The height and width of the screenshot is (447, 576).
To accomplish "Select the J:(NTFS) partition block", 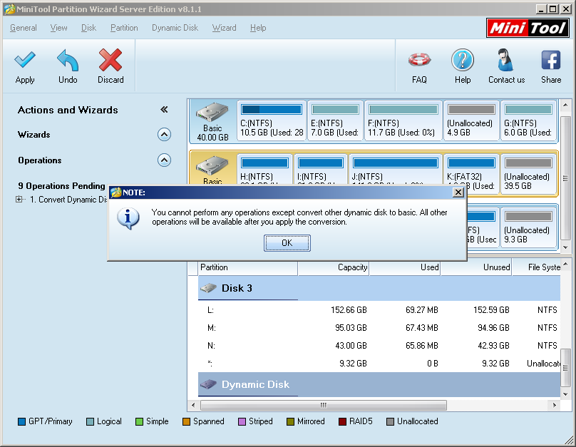I will 396,170.
